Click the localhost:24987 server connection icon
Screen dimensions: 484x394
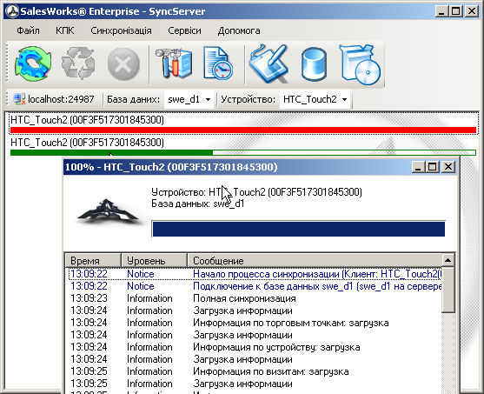(19, 99)
